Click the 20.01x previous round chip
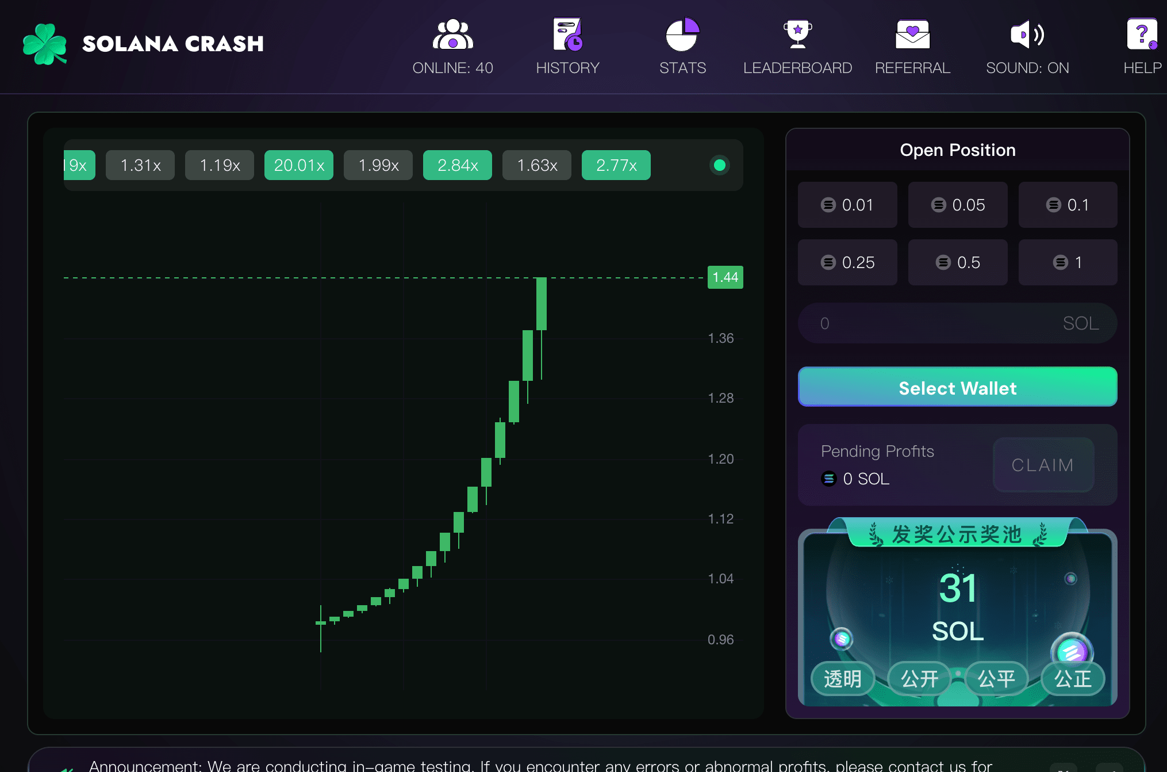Screen dimensions: 1167x772 [299, 165]
